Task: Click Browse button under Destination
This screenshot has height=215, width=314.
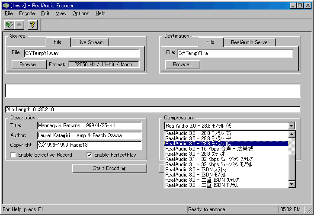Action: (183, 64)
